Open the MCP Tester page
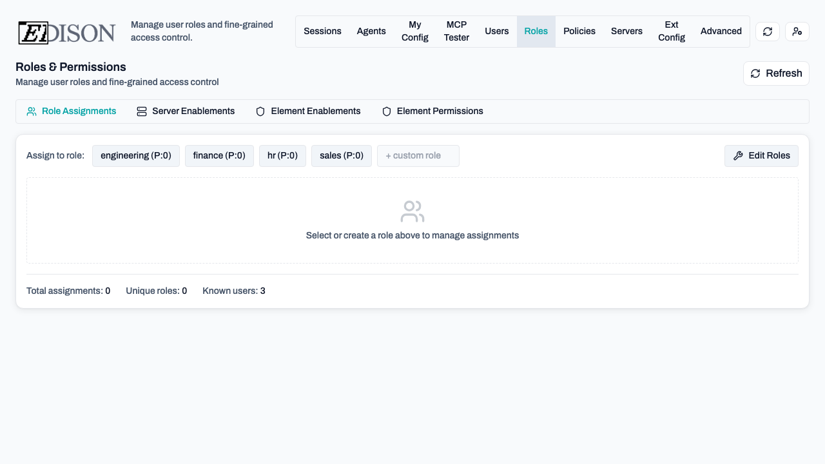Image resolution: width=825 pixels, height=464 pixels. (456, 31)
